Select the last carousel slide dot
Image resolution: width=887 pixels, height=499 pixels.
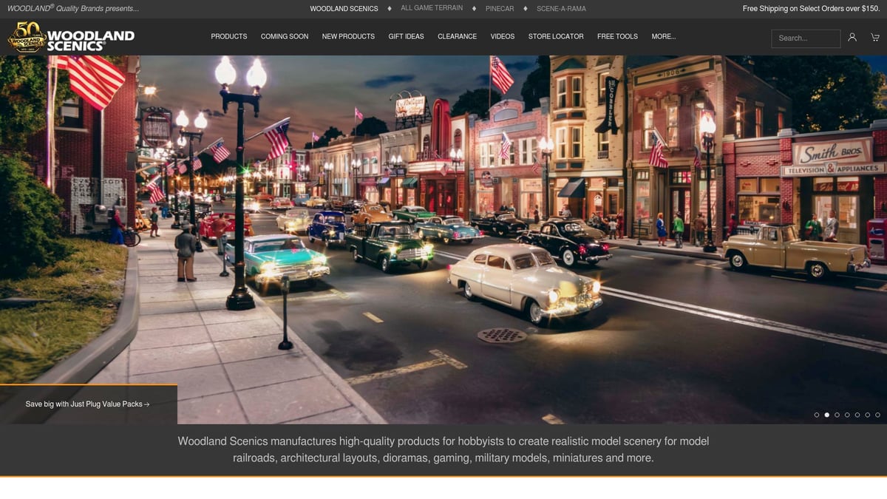pyautogui.click(x=877, y=415)
